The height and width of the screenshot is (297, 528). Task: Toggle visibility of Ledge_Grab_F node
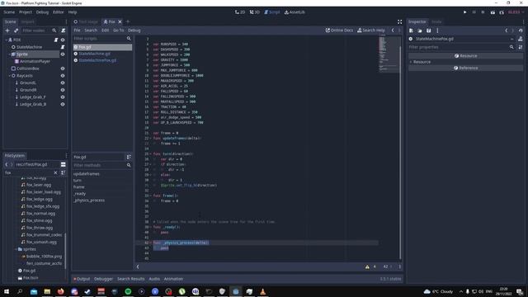[x=63, y=97]
